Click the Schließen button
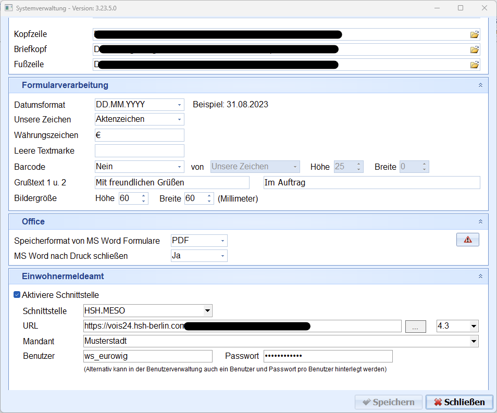This screenshot has height=413, width=497. click(x=459, y=402)
